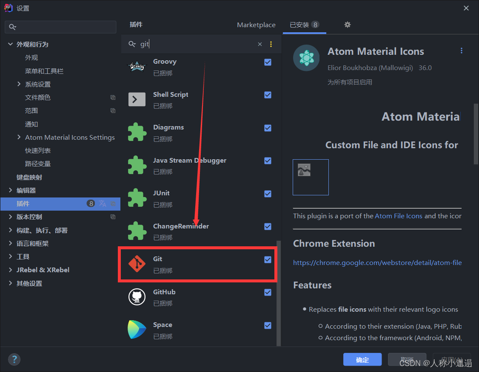This screenshot has width=479, height=372.
Task: Disable the Space plugin checkbox
Action: tap(268, 325)
